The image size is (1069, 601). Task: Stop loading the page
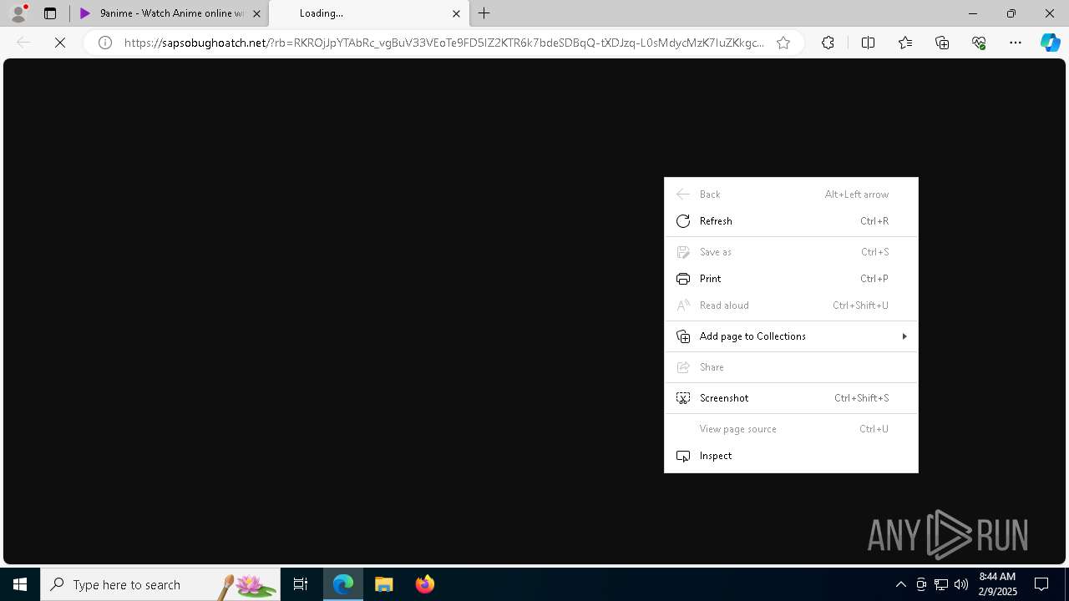click(x=60, y=43)
